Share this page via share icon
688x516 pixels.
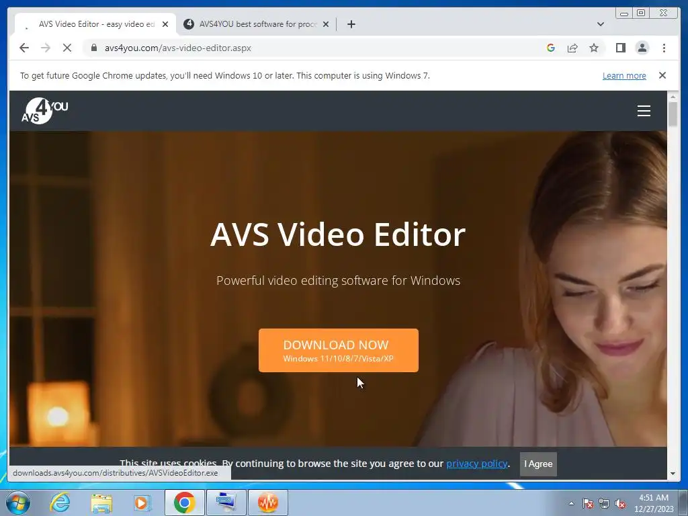coord(572,48)
